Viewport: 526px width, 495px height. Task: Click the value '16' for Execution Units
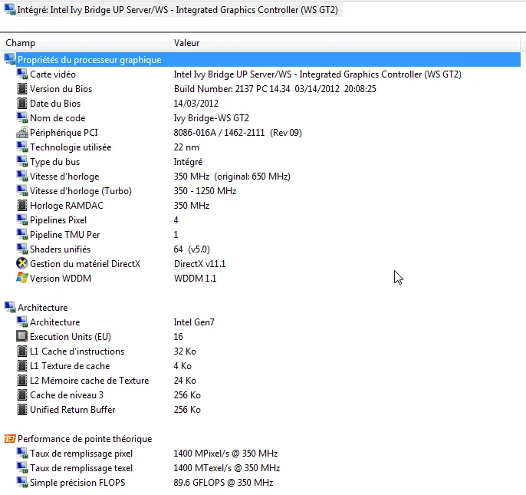178,336
